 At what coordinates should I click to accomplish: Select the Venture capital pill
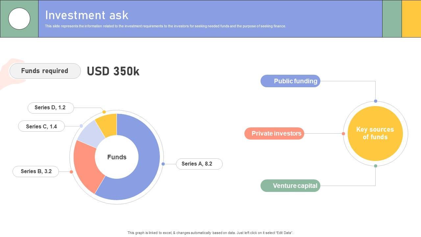pos(290,186)
